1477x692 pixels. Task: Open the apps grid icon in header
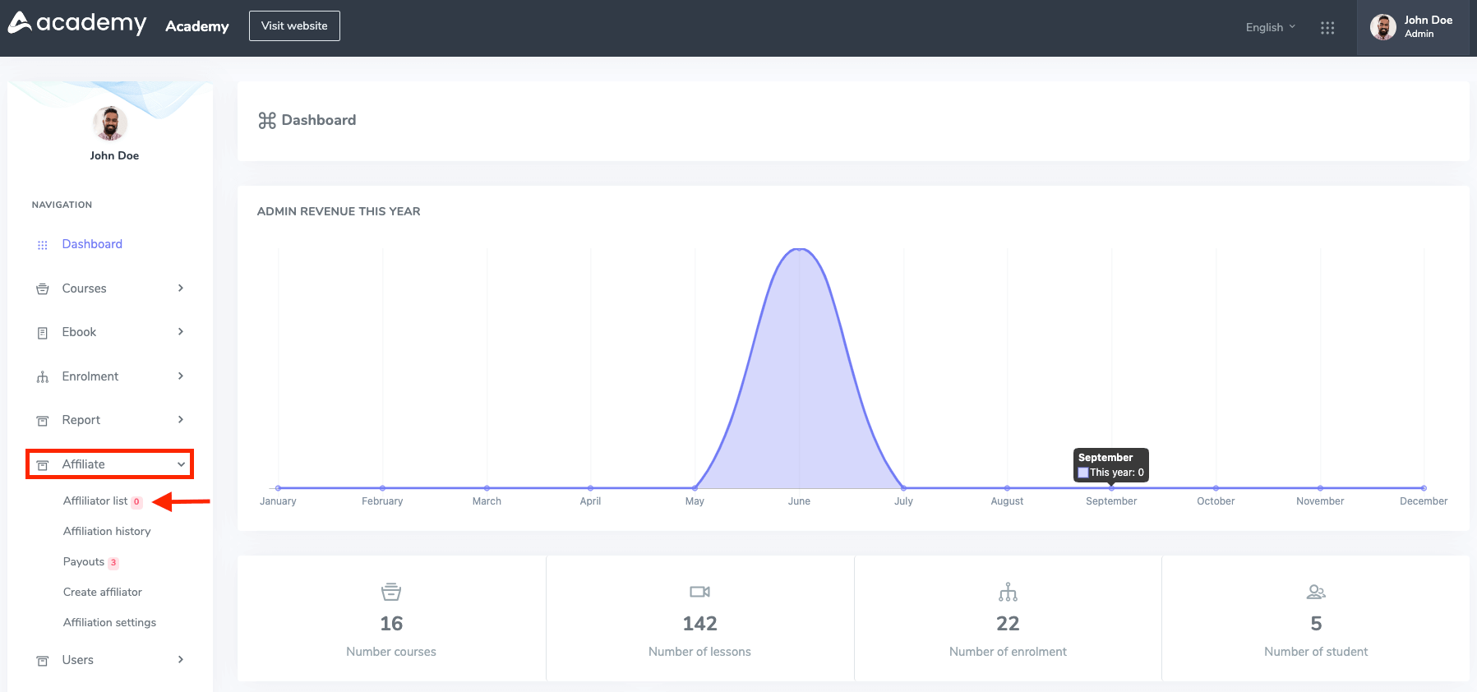1327,28
